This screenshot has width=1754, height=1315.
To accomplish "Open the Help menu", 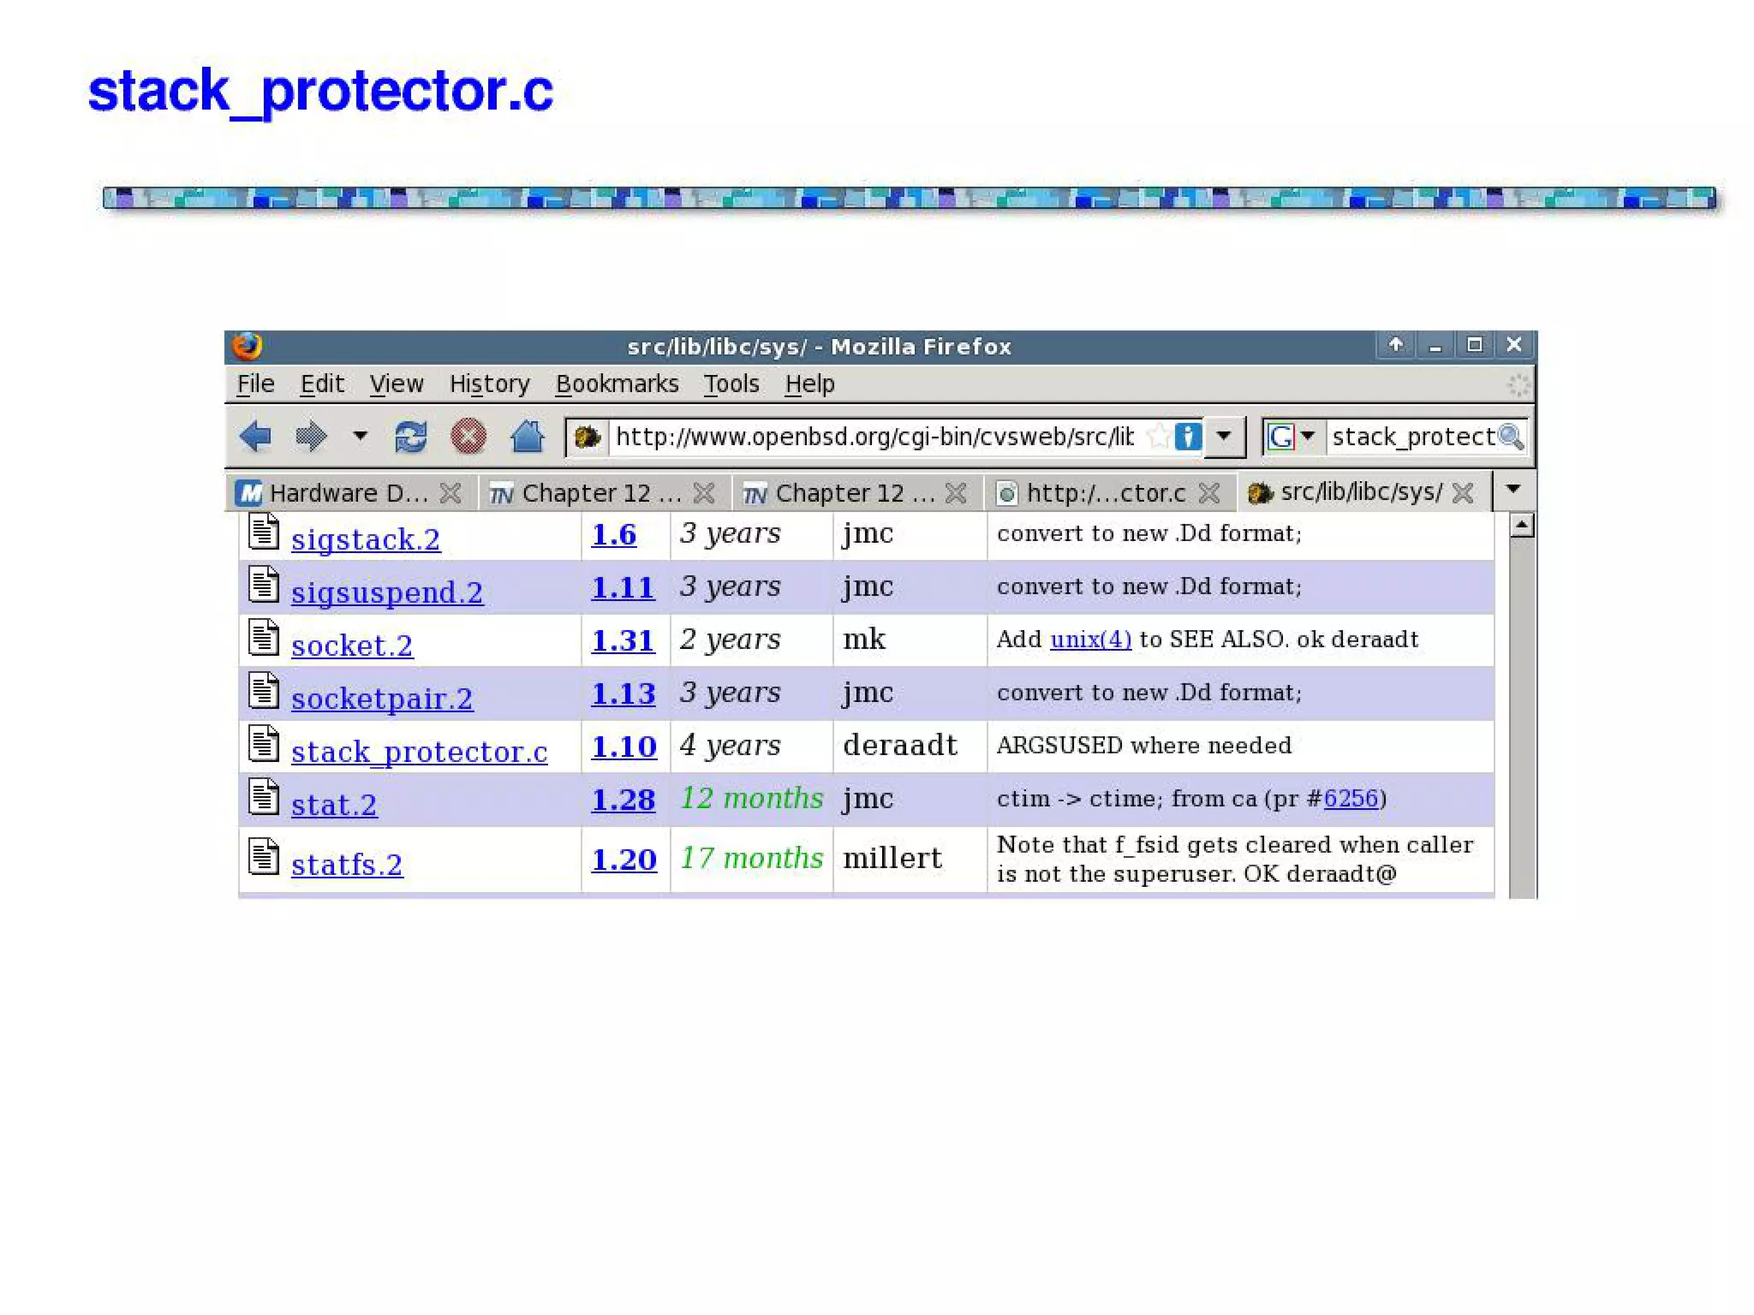I will click(x=809, y=384).
